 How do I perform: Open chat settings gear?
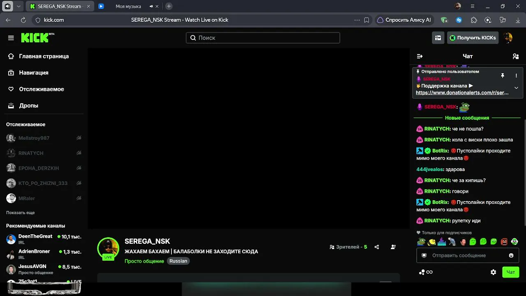494,272
